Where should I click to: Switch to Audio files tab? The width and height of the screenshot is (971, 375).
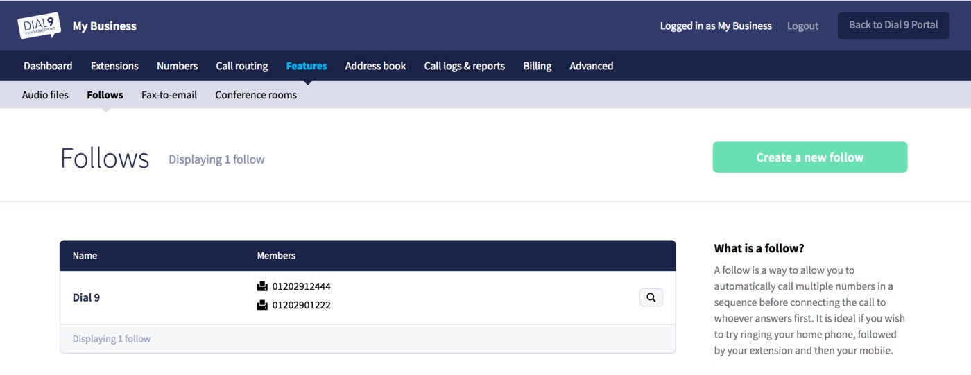pos(45,95)
